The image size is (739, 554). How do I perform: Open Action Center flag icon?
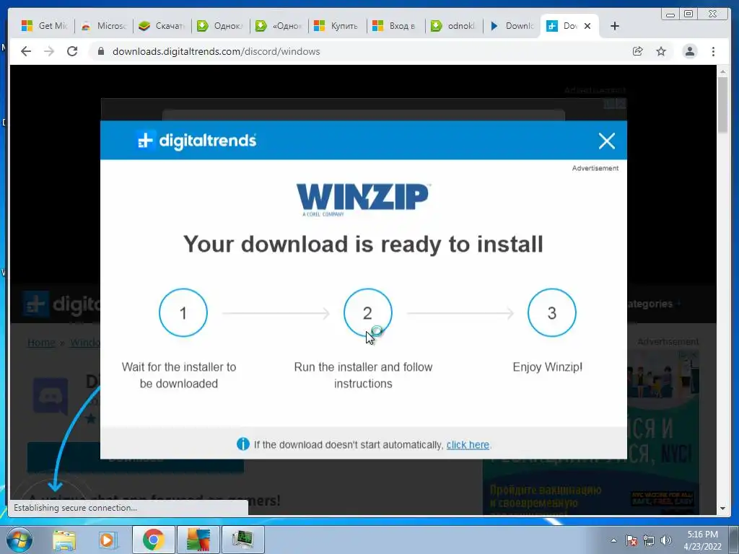tap(631, 540)
